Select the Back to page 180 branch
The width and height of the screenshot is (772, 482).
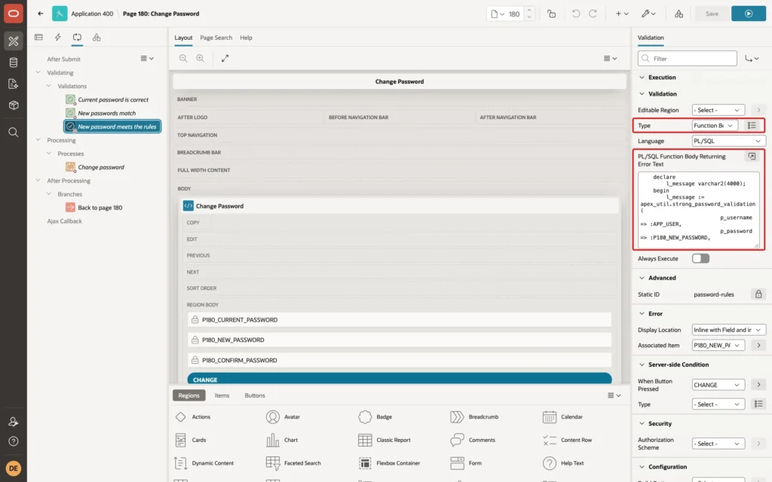click(100, 208)
